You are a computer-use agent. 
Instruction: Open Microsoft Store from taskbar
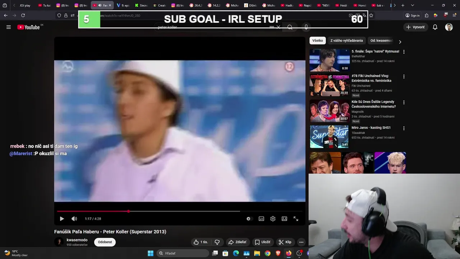pos(225,253)
